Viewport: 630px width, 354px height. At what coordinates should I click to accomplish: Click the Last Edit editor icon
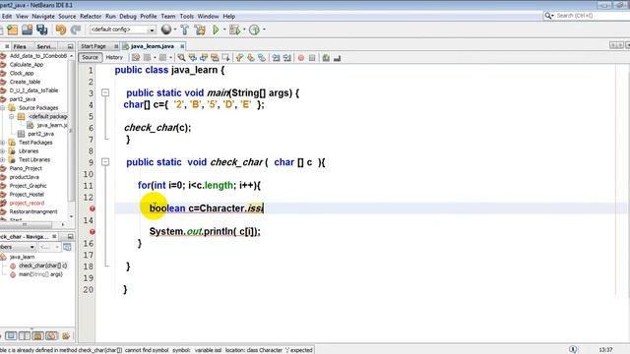tap(136, 58)
